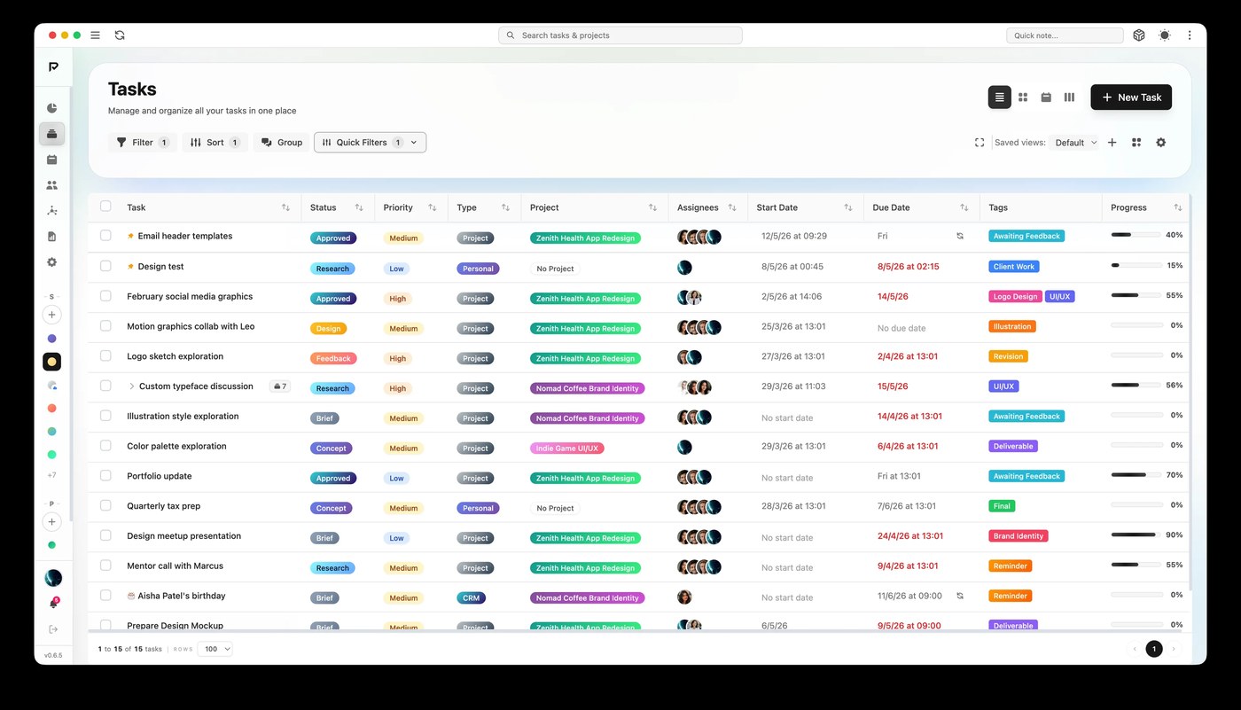The height and width of the screenshot is (710, 1241).
Task: Select the purple workspace dot in sidebar
Action: tap(51, 339)
